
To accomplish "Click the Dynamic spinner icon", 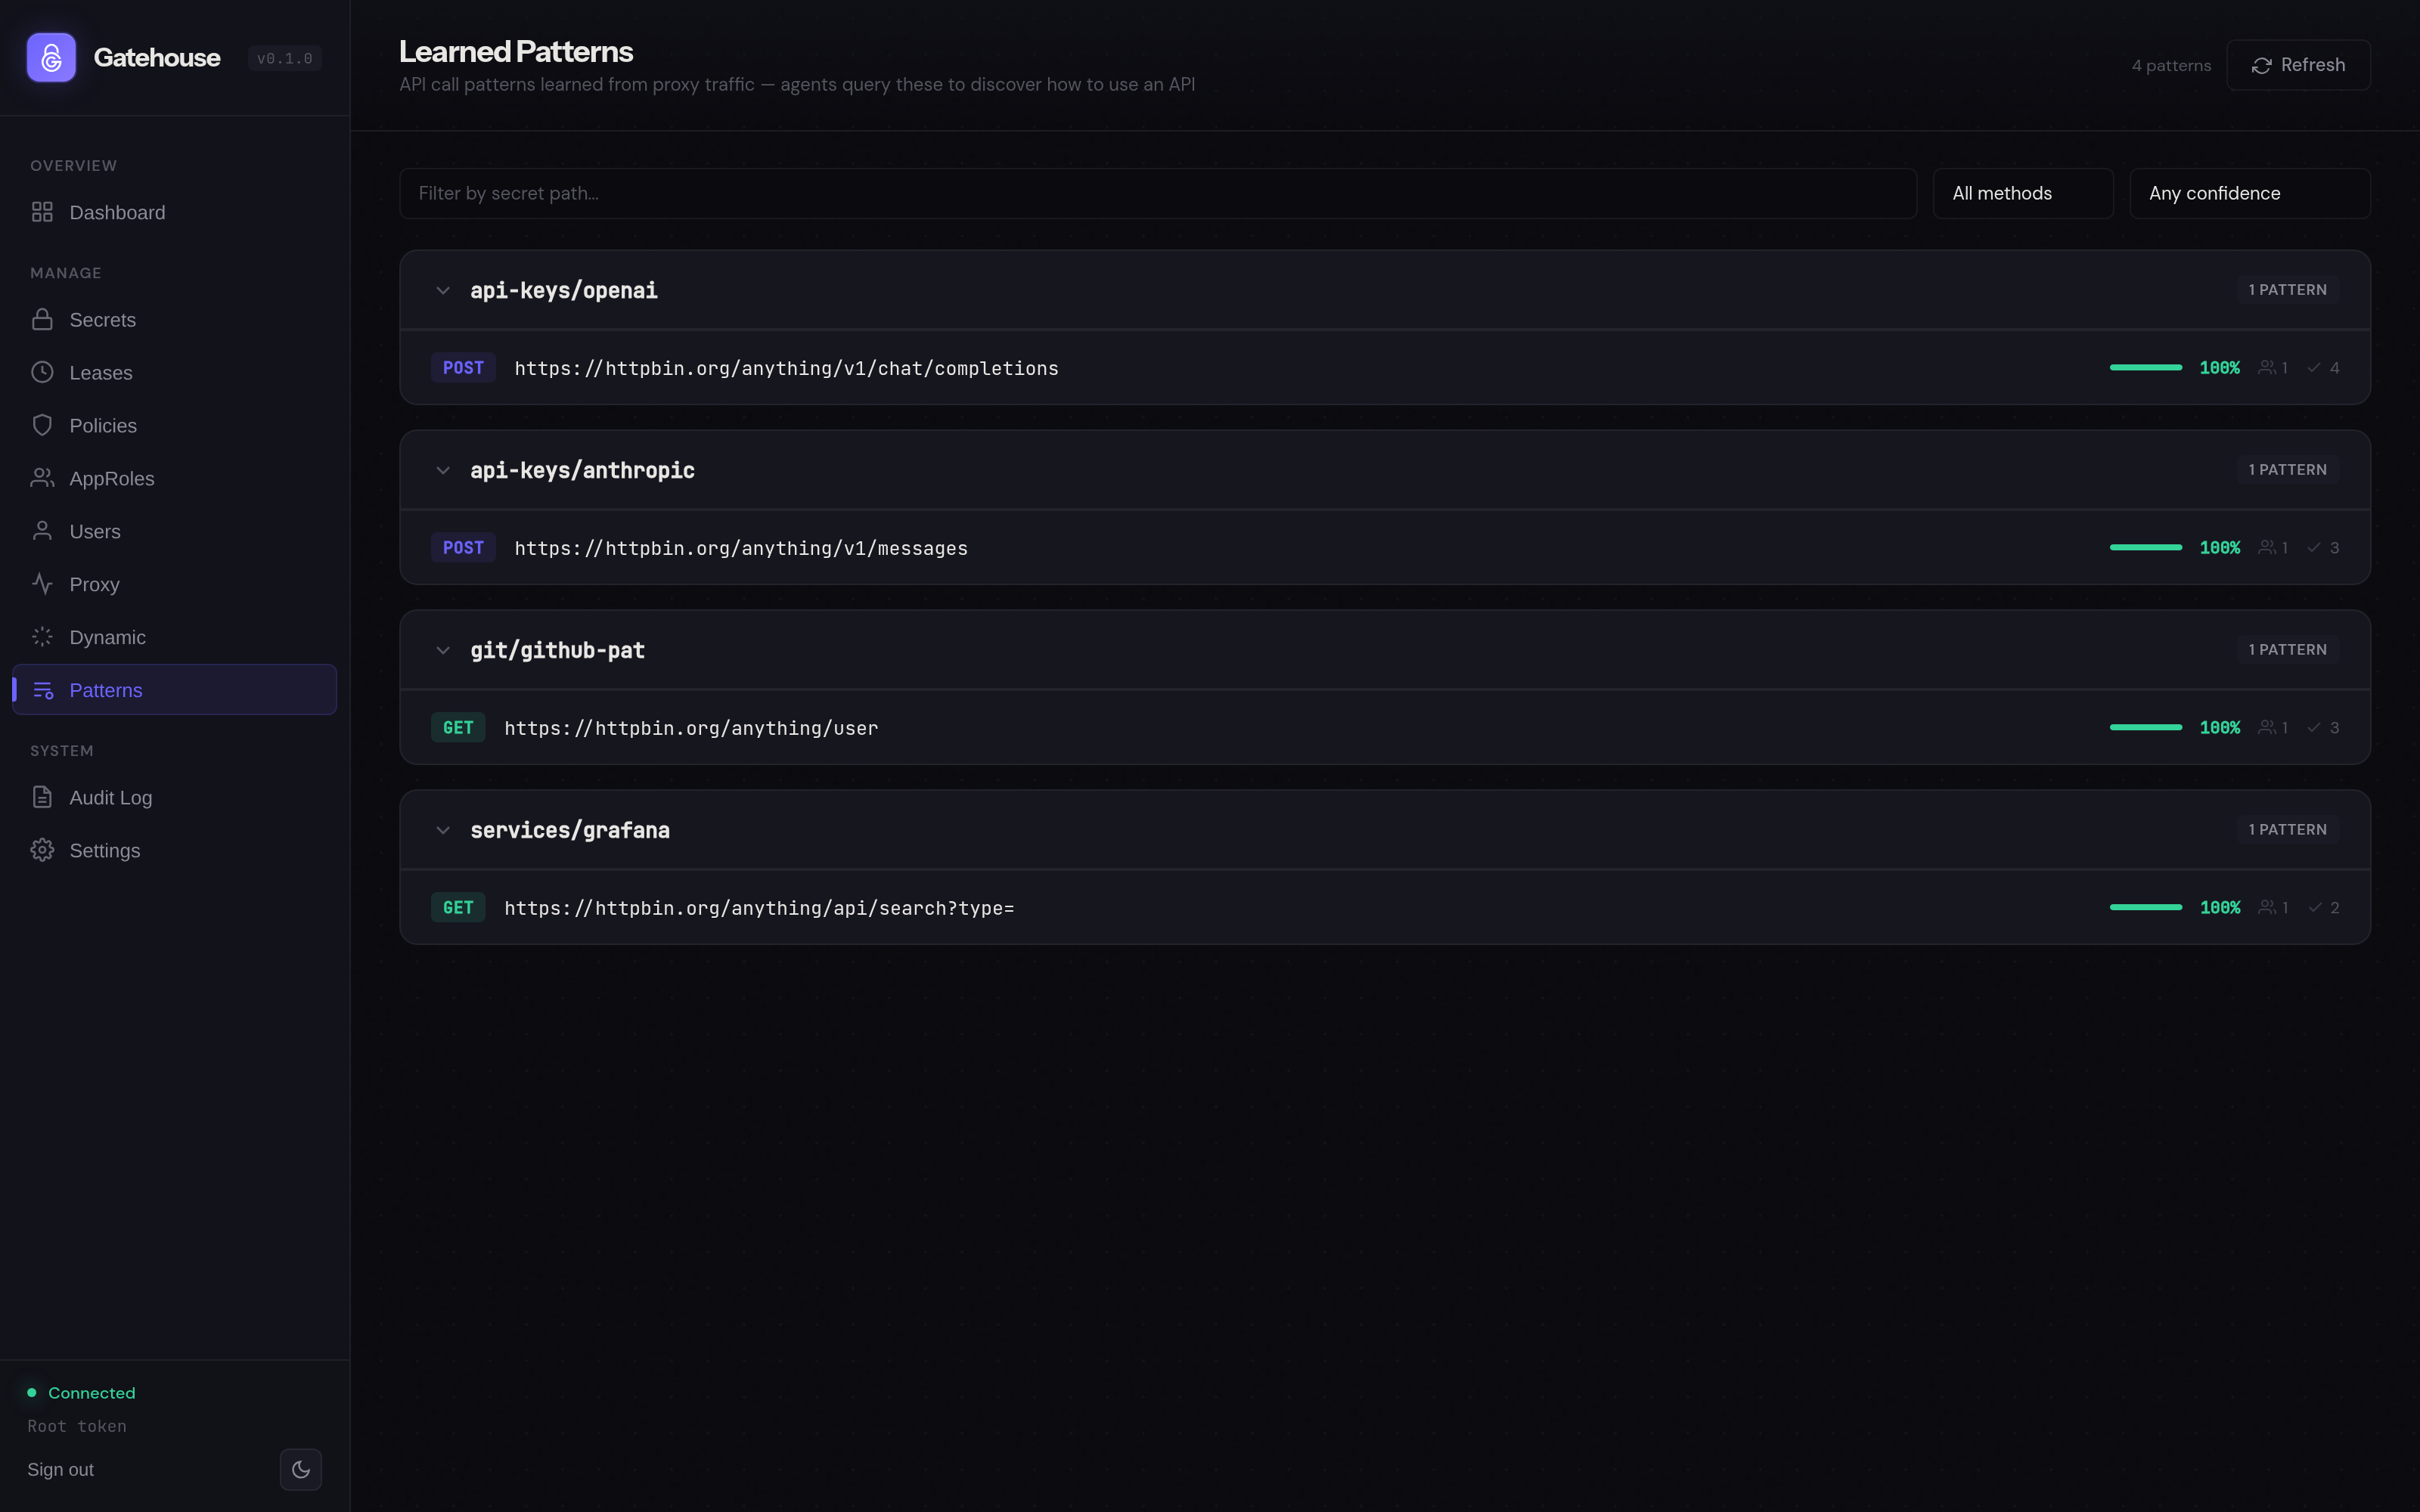I will (x=42, y=637).
